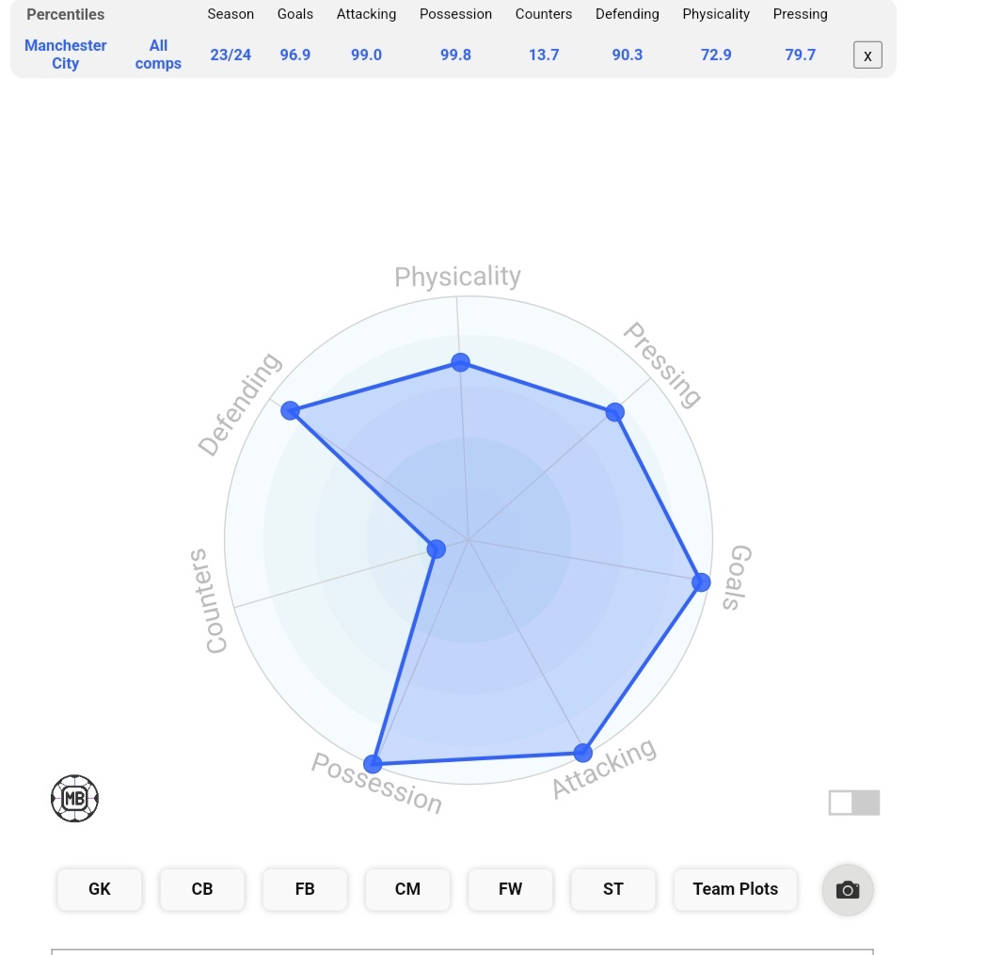Choose the FB position button
This screenshot has width=986, height=955.
[305, 889]
